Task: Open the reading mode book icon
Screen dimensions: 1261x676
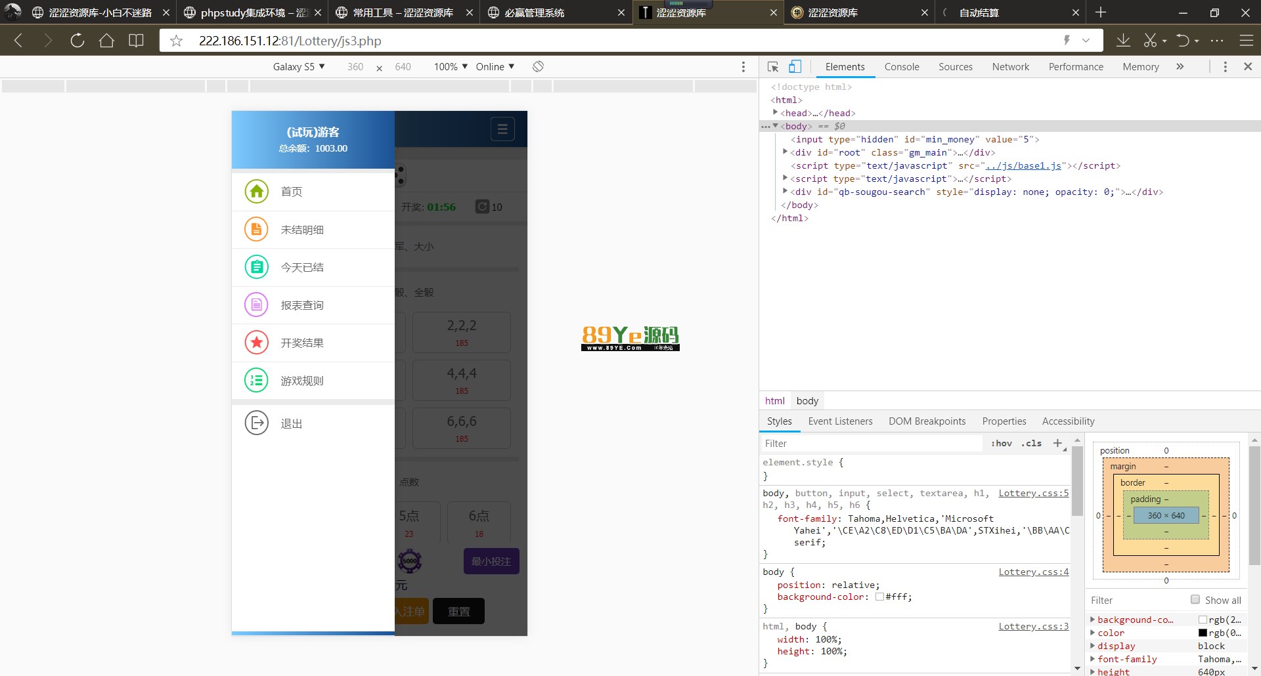Action: (136, 41)
